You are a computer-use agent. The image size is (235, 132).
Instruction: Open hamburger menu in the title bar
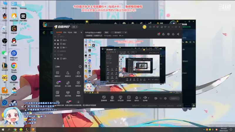pyautogui.click(x=169, y=27)
